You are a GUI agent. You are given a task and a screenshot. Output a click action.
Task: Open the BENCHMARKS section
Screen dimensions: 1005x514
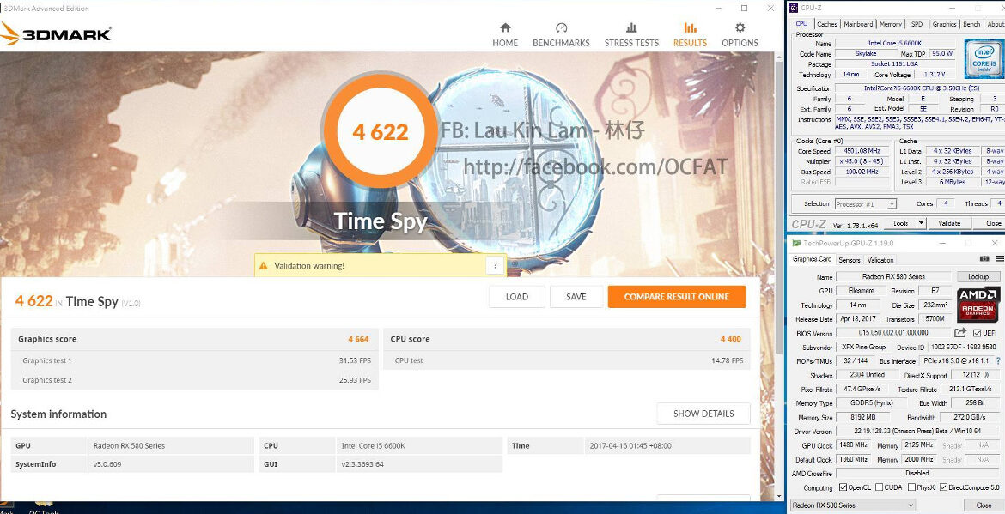pos(561,34)
